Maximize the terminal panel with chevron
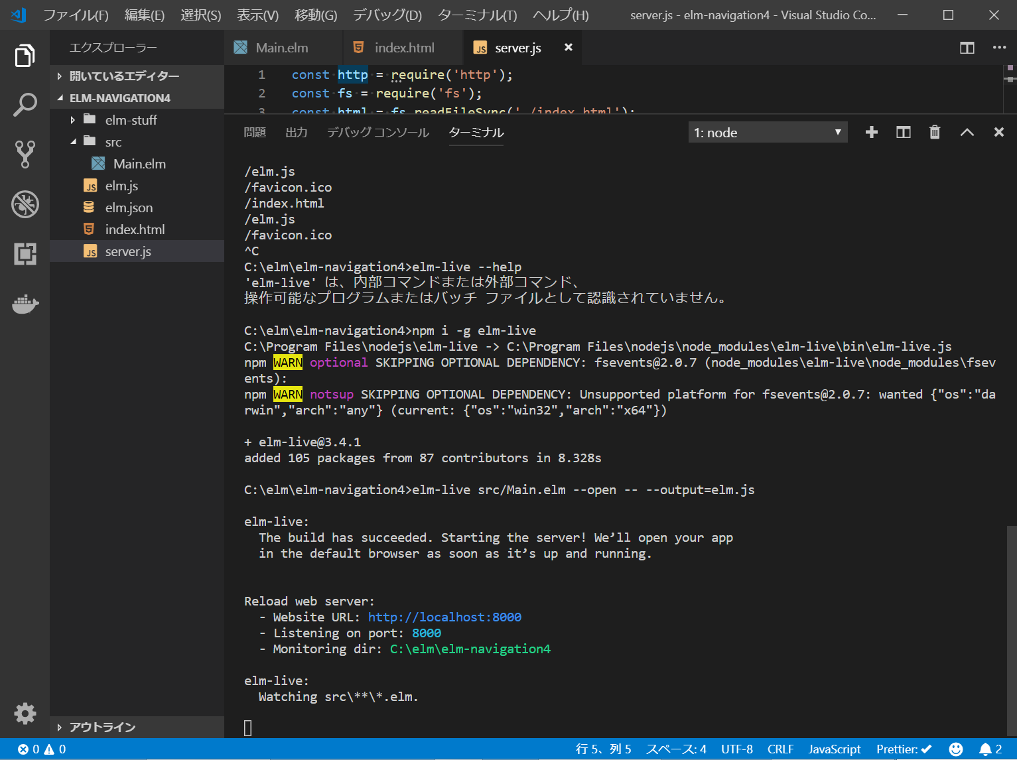Viewport: 1017px width, 760px height. click(967, 133)
